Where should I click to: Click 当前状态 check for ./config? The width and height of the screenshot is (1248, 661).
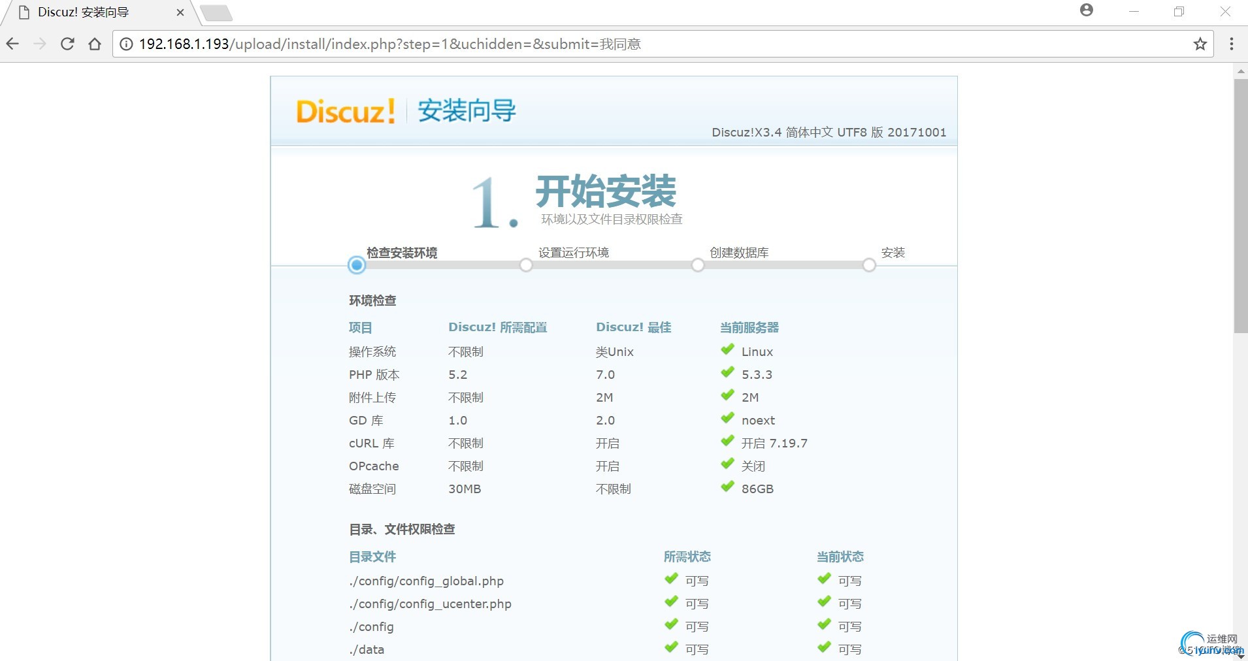824,624
